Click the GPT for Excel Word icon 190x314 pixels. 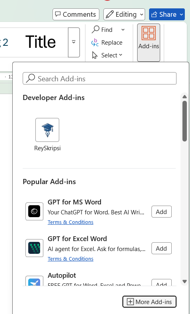34,248
